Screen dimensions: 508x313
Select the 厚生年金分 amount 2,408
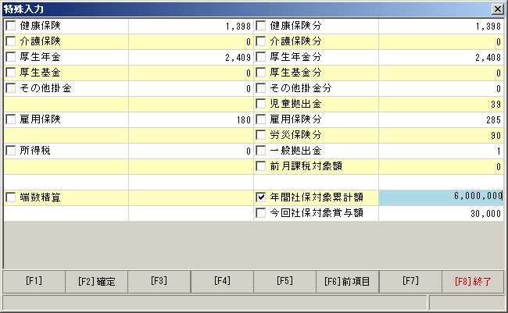click(441, 57)
